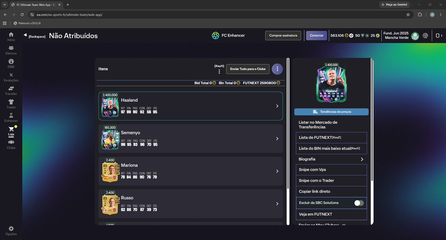Image resolution: width=446 pixels, height=240 pixels.
Task: Click Veja em FUTNEXT
Action: [331, 214]
